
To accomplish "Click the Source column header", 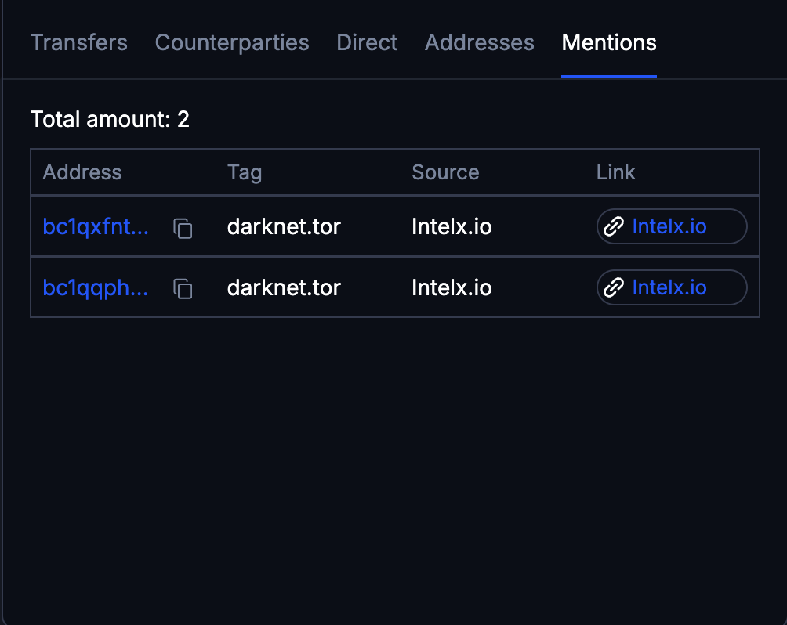I will (x=445, y=172).
